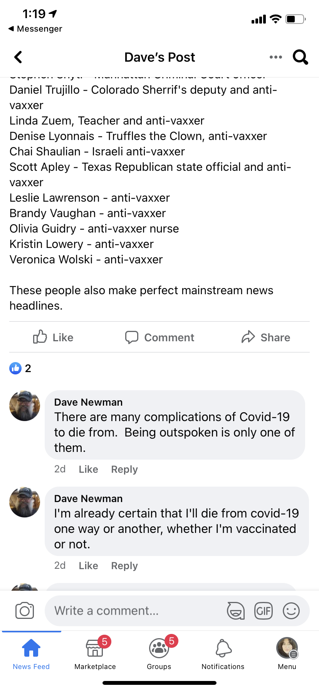Image resolution: width=319 pixels, height=691 pixels.
Task: Tap the search magnifier icon
Action: 300,57
